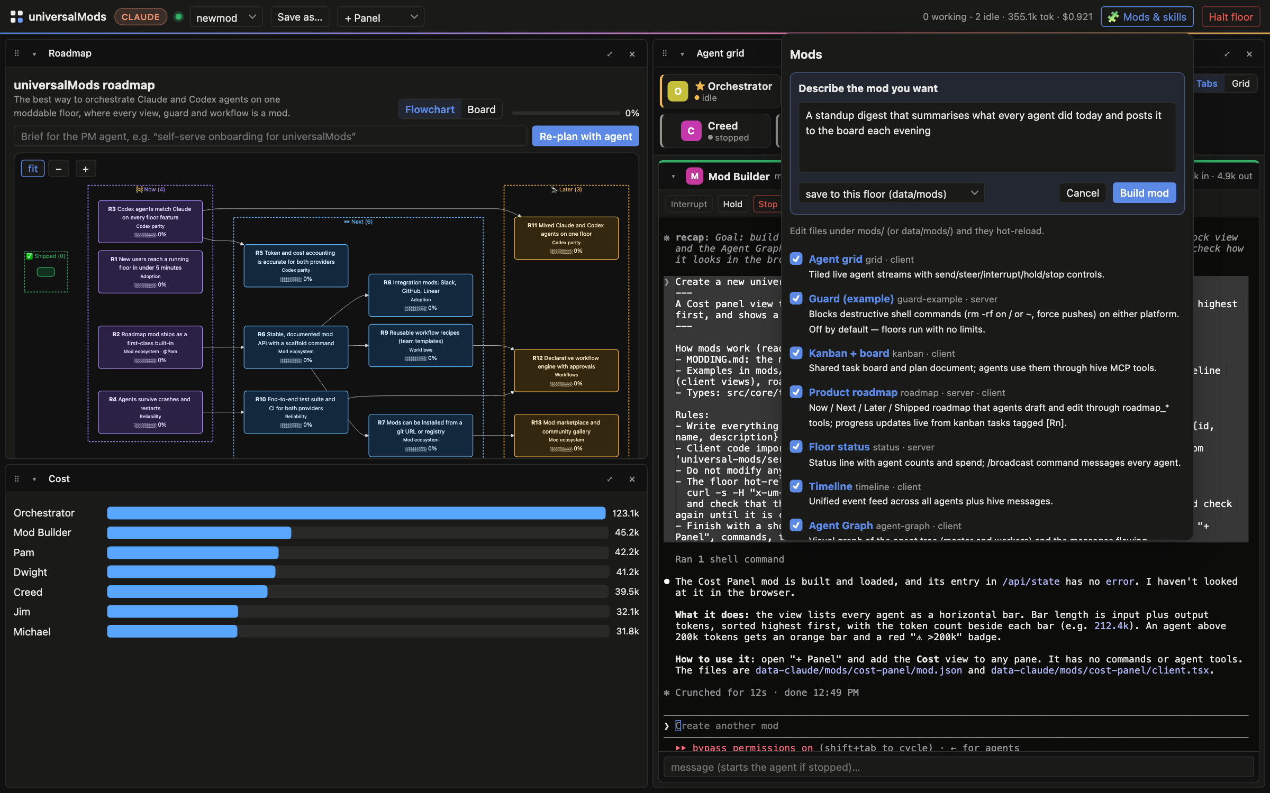Zoom in flowchart with plus button
The image size is (1270, 793).
(x=86, y=169)
